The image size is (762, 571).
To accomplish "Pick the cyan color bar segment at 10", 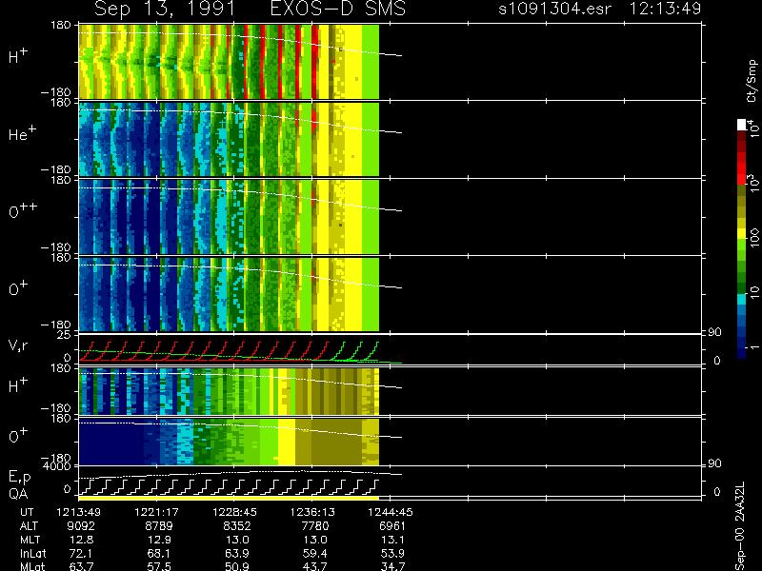I will tap(742, 299).
